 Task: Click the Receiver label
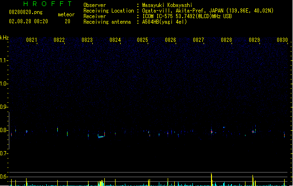tap(95, 16)
